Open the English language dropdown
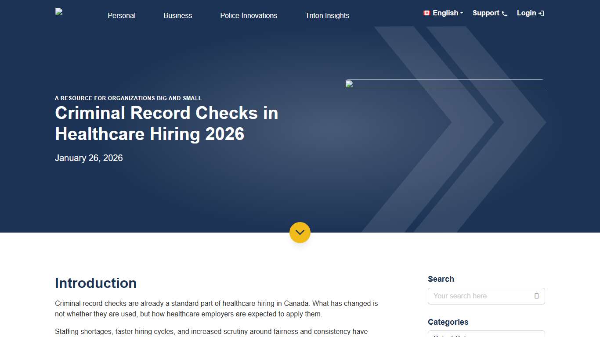600x337 pixels. [443, 13]
